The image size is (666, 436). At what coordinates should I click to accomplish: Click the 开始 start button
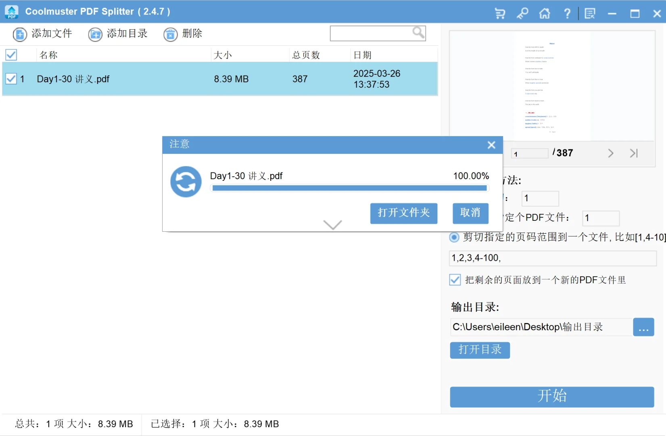[x=552, y=397]
